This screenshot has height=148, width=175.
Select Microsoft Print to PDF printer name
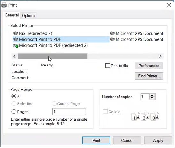[40, 39]
